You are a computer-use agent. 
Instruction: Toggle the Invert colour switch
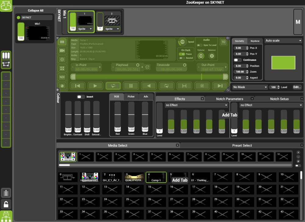click(81, 97)
